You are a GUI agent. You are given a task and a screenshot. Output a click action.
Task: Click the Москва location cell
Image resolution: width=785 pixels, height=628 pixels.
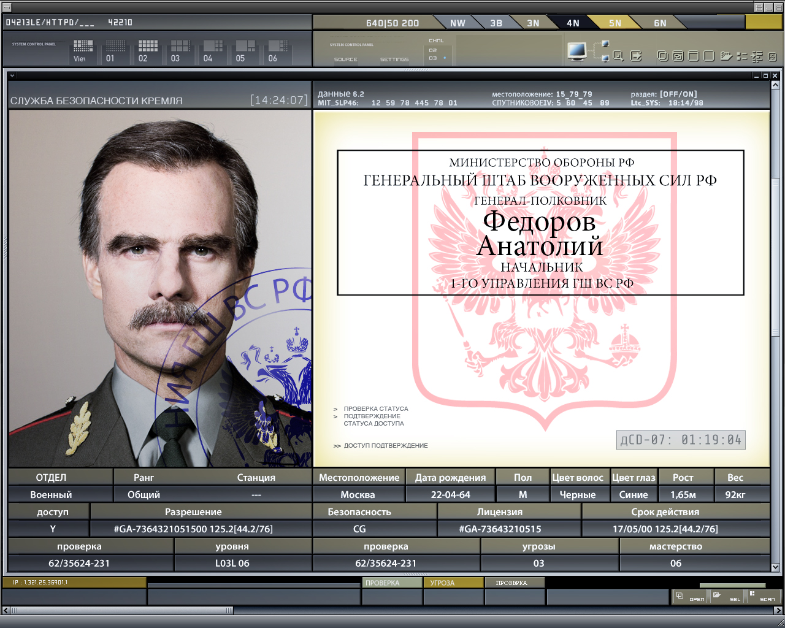pyautogui.click(x=358, y=494)
